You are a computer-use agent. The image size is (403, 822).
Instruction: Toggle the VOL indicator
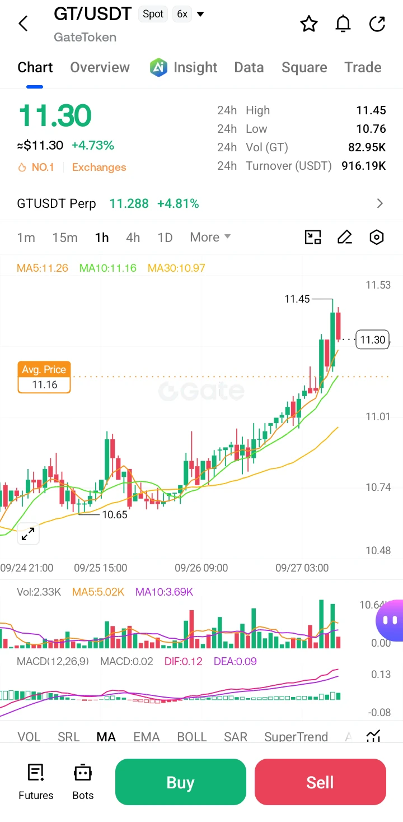click(x=29, y=737)
